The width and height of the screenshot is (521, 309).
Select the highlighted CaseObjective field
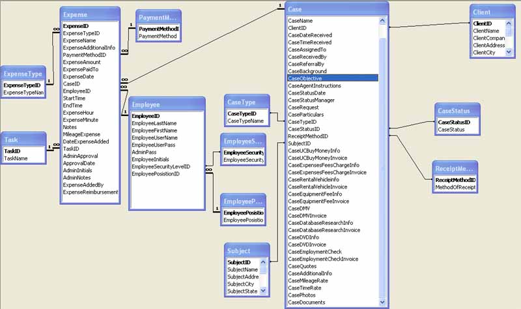[x=333, y=78]
